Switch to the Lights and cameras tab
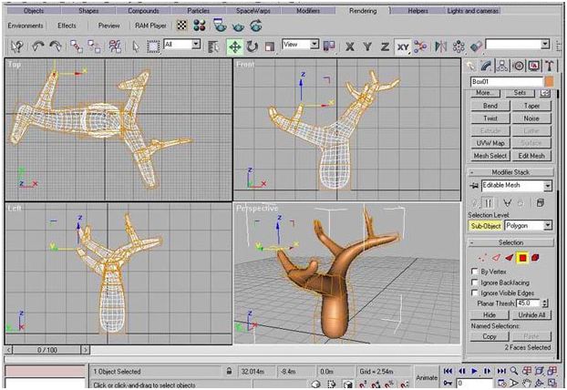The height and width of the screenshot is (390, 567). coord(473,11)
